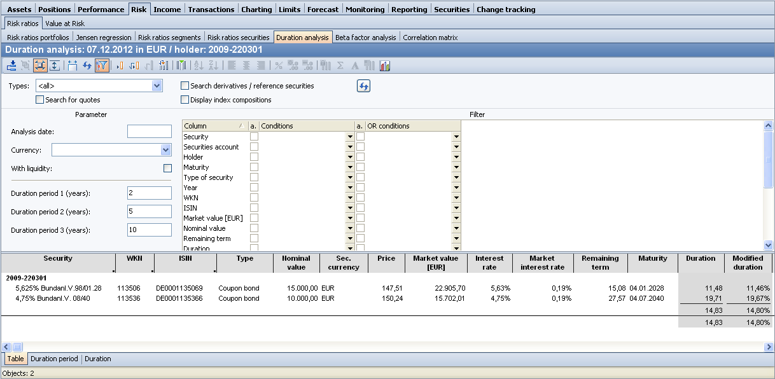Click the sum sigma icon
Viewport: 775px width, 379px height.
[x=340, y=65]
